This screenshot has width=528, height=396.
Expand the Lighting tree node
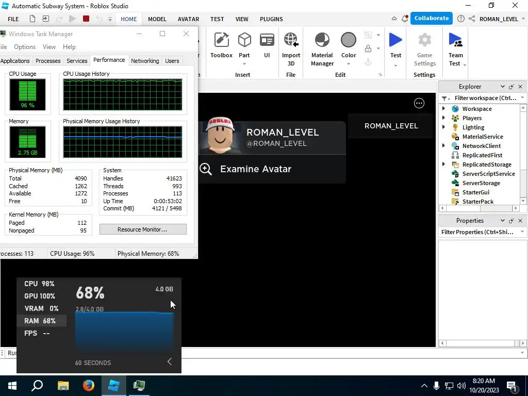click(443, 127)
